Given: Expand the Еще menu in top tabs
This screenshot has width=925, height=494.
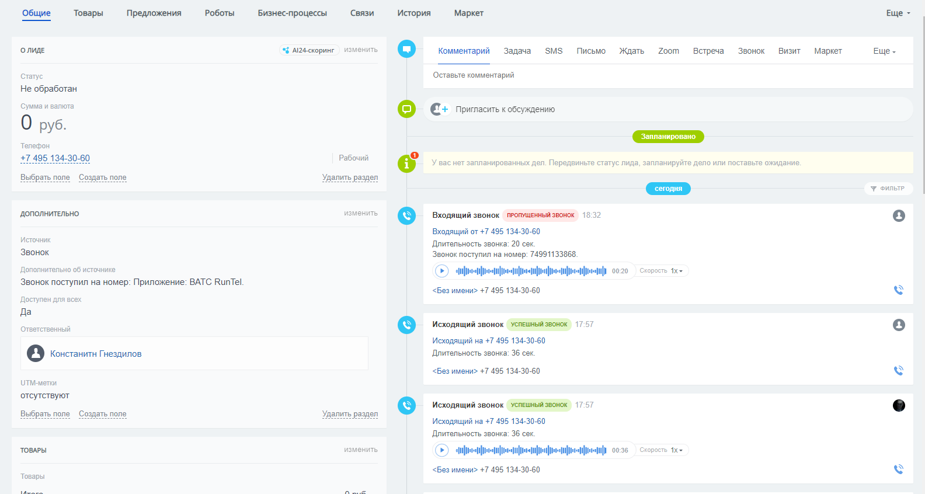Looking at the screenshot, I should 898,13.
